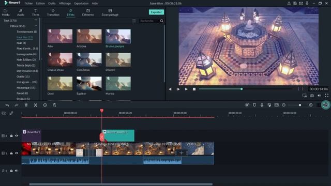This screenshot has height=186, width=331.
Task: Select Noir & Blanc (2) category
Action: click(x=26, y=60)
